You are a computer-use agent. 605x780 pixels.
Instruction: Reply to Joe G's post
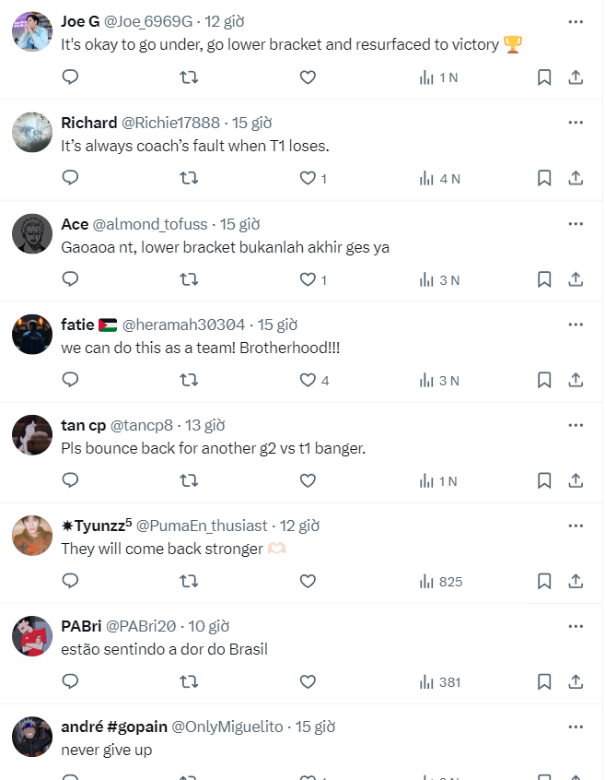pyautogui.click(x=70, y=77)
